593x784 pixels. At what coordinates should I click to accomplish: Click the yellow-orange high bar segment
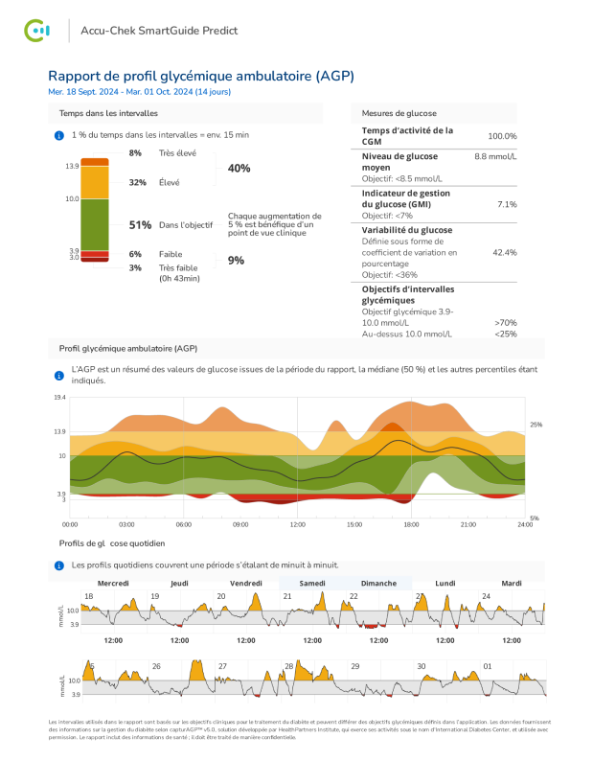tap(95, 182)
